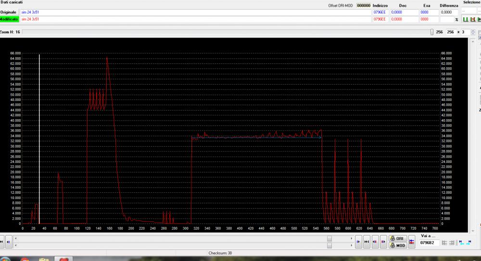481x261 pixels.
Task: Open Chrome from the taskbar
Action: (25, 260)
